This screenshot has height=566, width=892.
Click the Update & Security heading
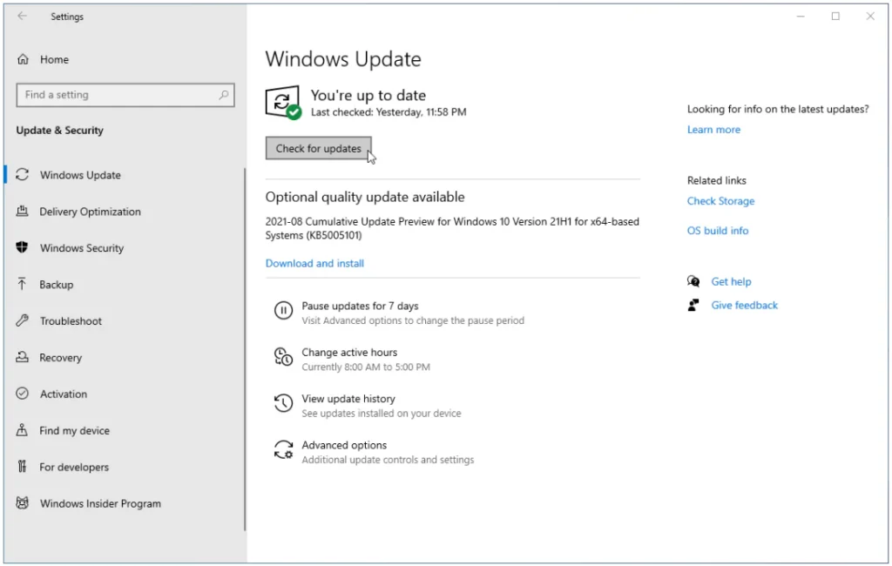(60, 131)
